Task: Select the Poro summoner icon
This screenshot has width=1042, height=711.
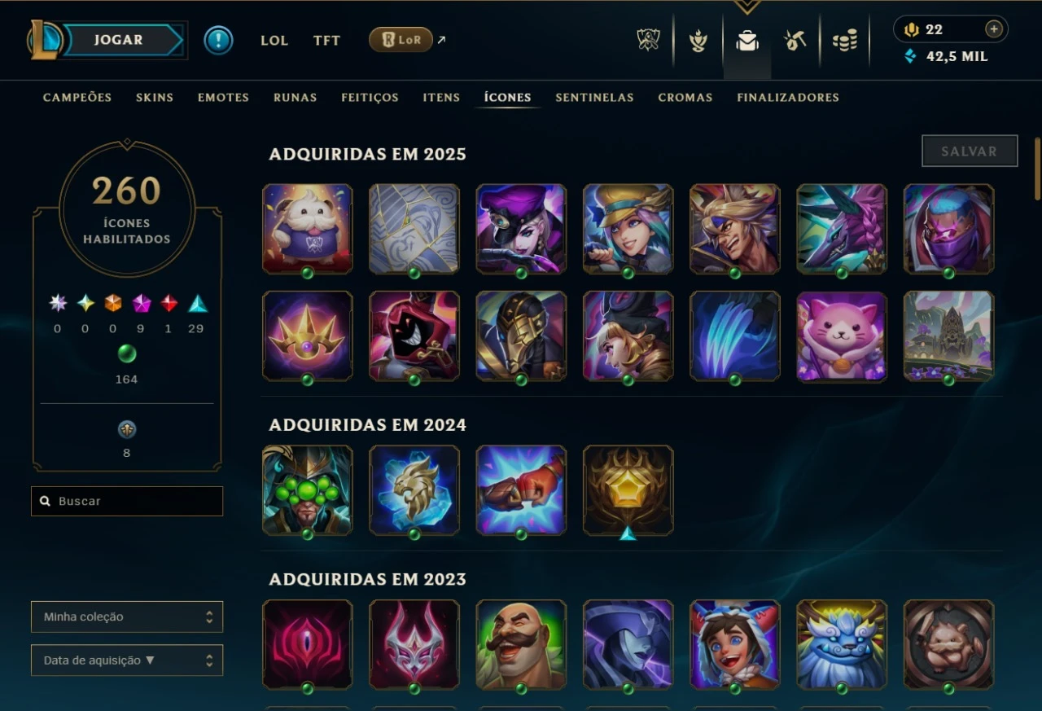Action: [308, 228]
